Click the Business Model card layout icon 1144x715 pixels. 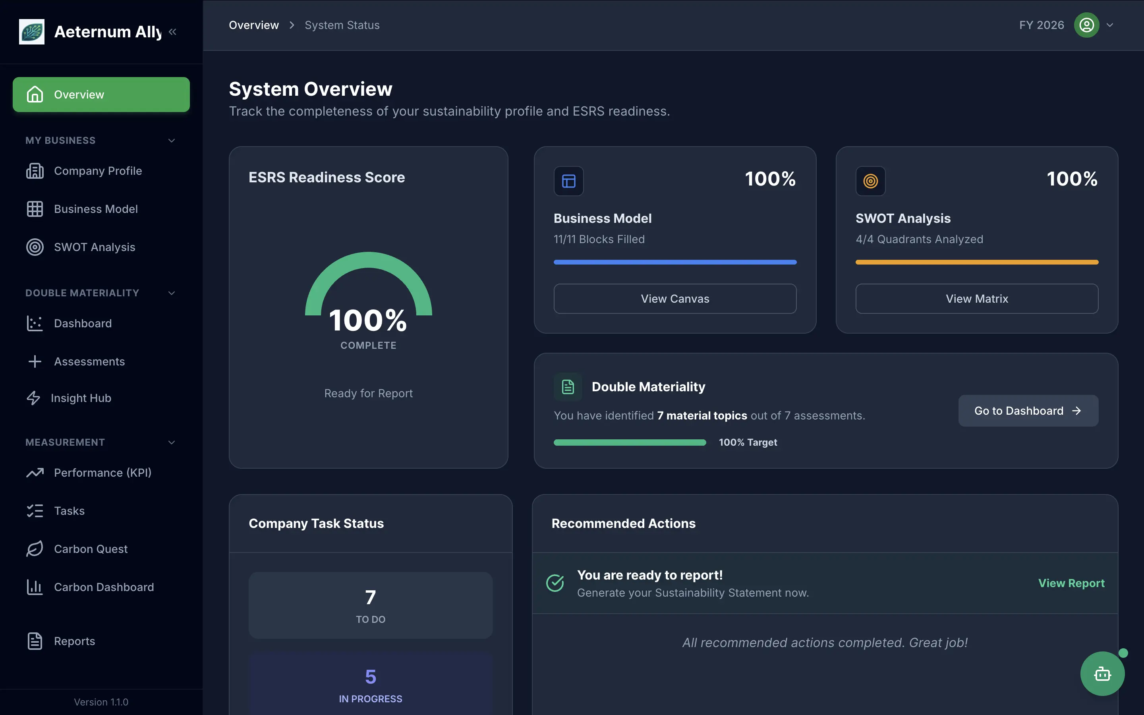pos(569,181)
